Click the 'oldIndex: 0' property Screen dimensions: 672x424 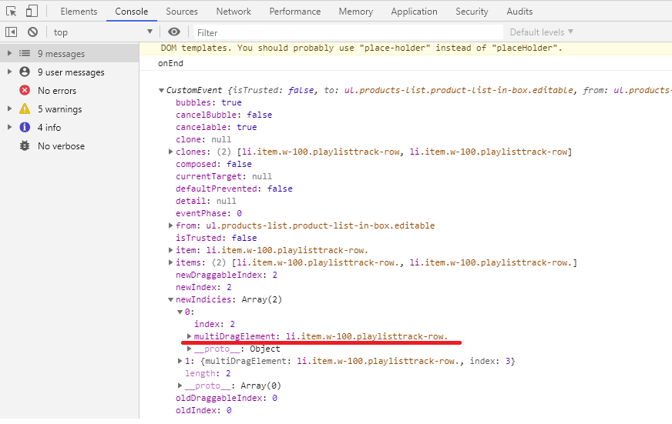click(204, 410)
